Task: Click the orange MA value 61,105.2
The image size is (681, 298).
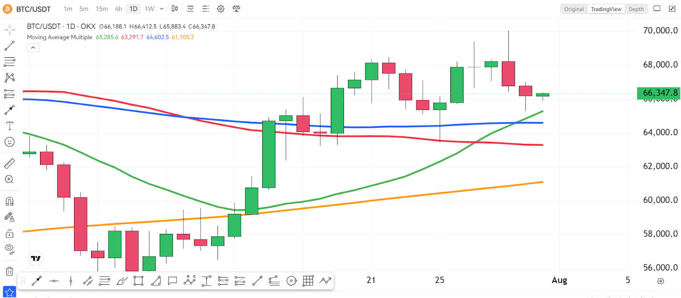Action: coord(183,37)
